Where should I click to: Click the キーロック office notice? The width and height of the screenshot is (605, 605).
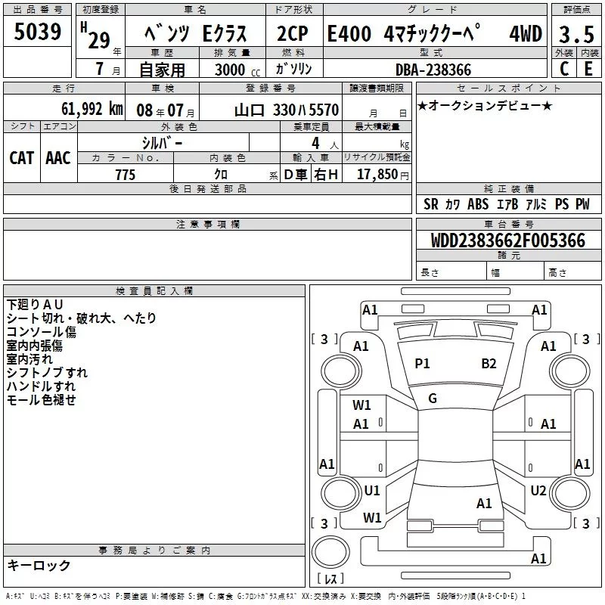[39, 566]
